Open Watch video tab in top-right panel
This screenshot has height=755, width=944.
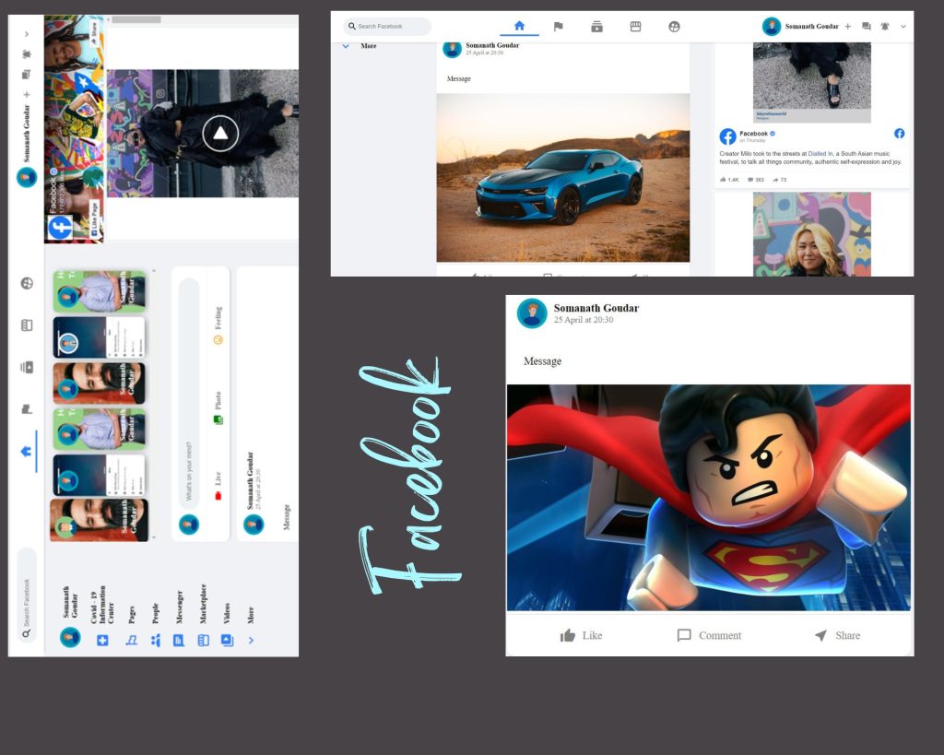pos(596,27)
